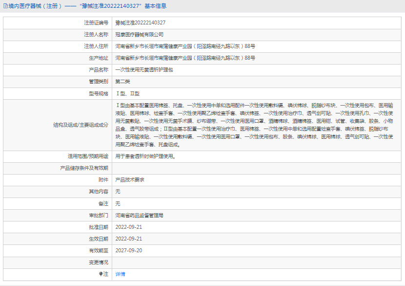Click the bullet icon beside 注 label
Image resolution: width=405 pixels, height=286 pixels.
coord(101,274)
